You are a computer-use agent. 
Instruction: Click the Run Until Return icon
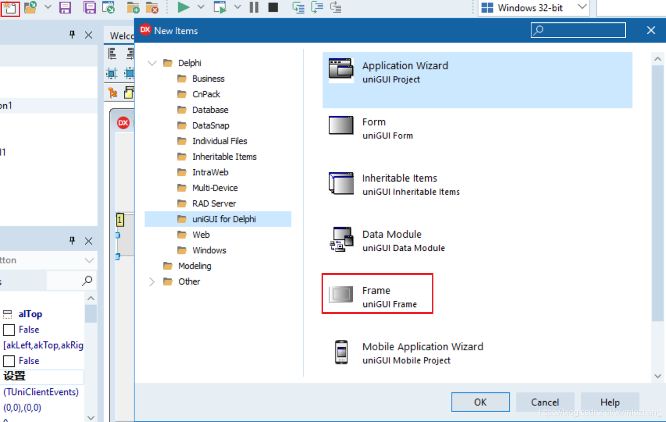(x=336, y=7)
